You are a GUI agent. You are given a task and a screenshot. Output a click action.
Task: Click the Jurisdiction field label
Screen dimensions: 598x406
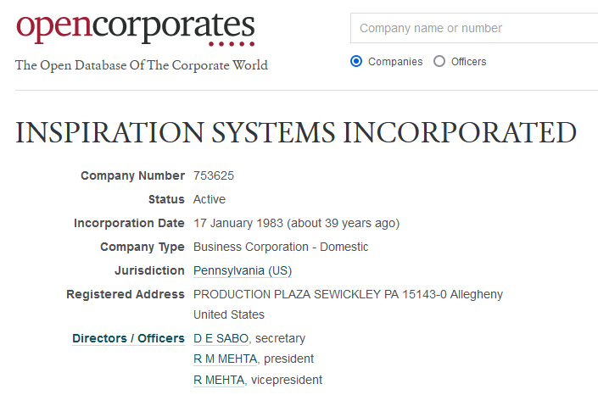149,270
